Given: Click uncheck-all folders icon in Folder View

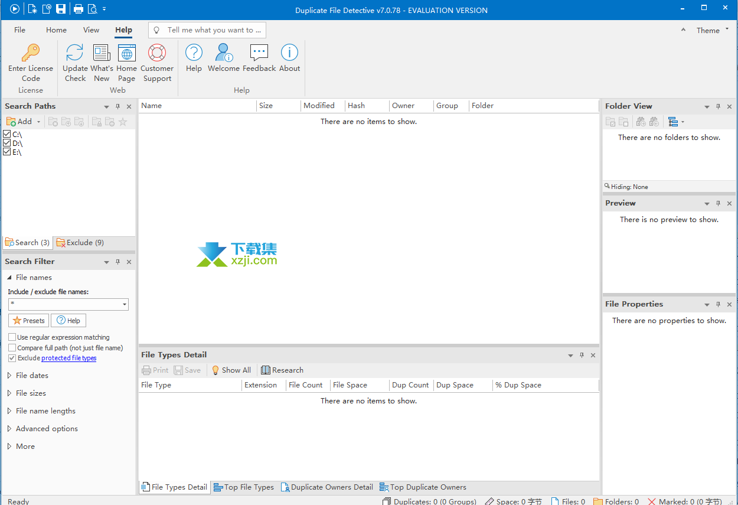Looking at the screenshot, I should coord(623,122).
